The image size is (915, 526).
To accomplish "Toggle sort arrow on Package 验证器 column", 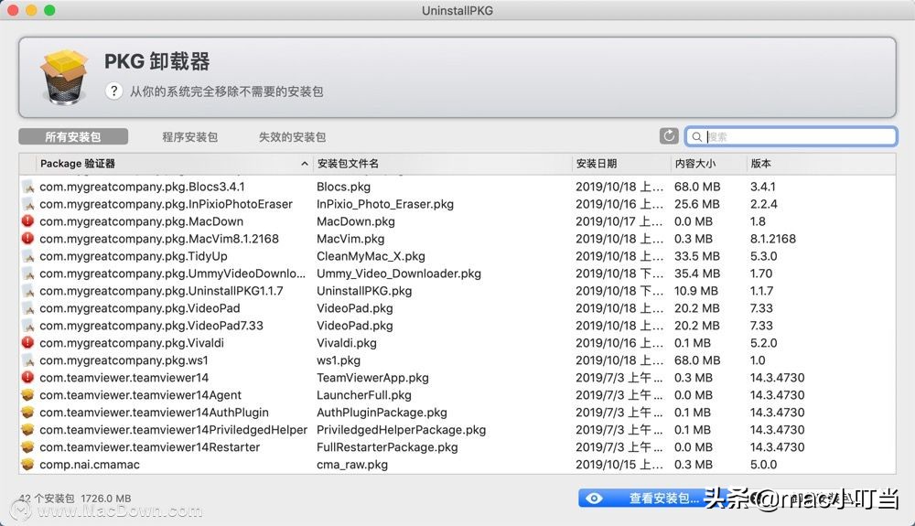I will (x=304, y=164).
